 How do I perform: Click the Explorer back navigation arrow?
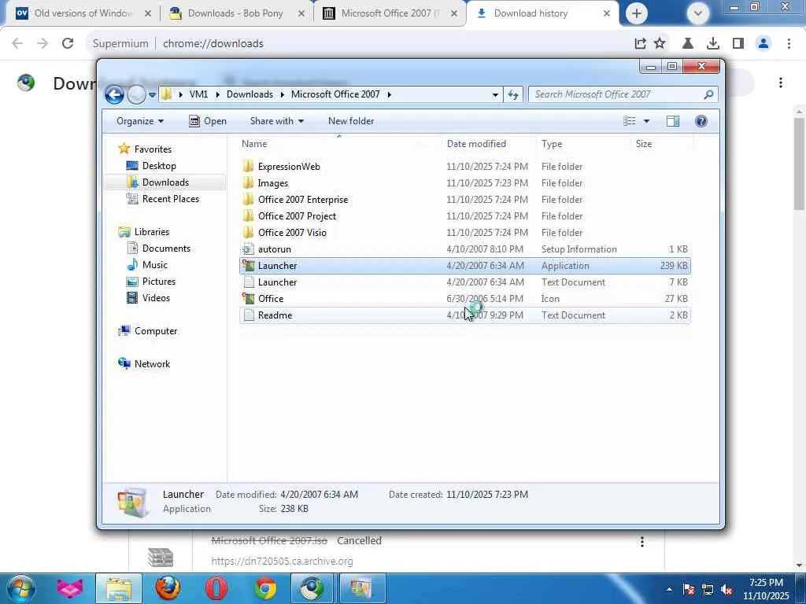pyautogui.click(x=114, y=94)
